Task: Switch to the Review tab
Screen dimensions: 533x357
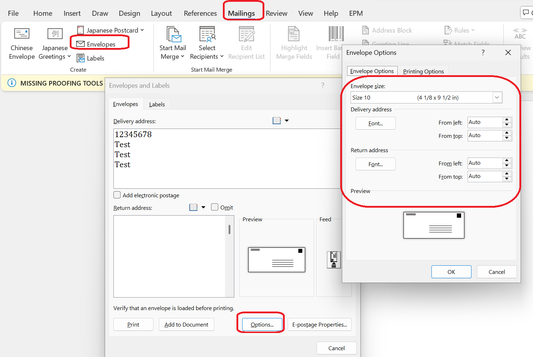Action: pyautogui.click(x=277, y=13)
